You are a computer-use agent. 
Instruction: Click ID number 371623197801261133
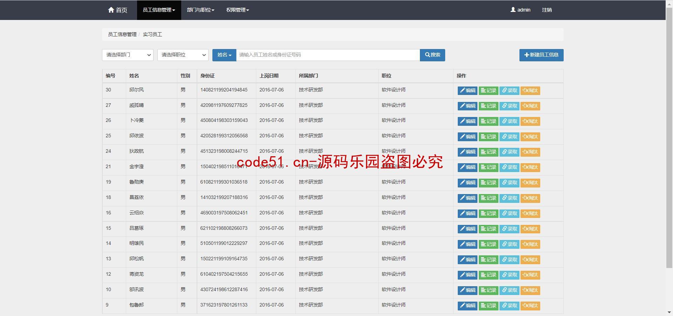[224, 305]
